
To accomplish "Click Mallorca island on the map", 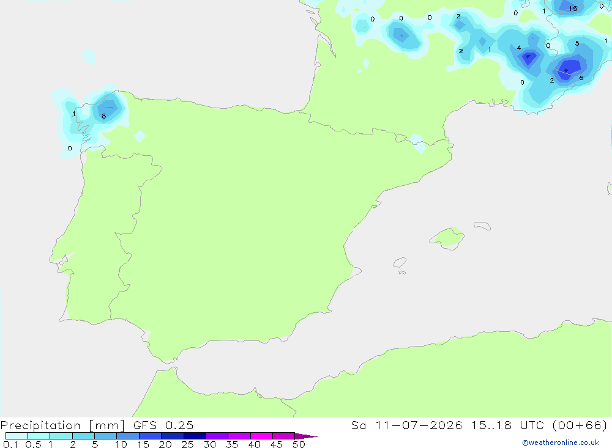I will click(447, 238).
